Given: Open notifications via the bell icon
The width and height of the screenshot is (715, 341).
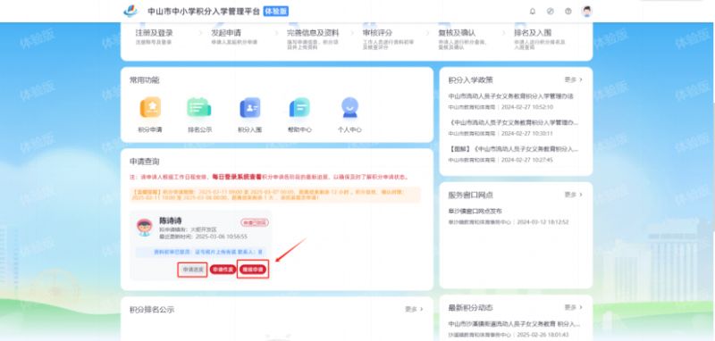Looking at the screenshot, I should [533, 12].
